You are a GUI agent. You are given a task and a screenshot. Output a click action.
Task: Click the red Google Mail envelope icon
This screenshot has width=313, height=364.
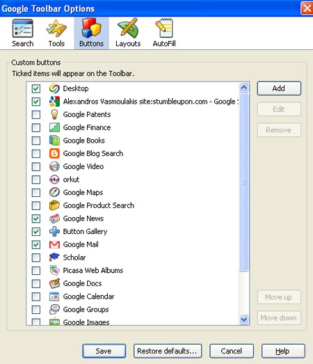54,244
